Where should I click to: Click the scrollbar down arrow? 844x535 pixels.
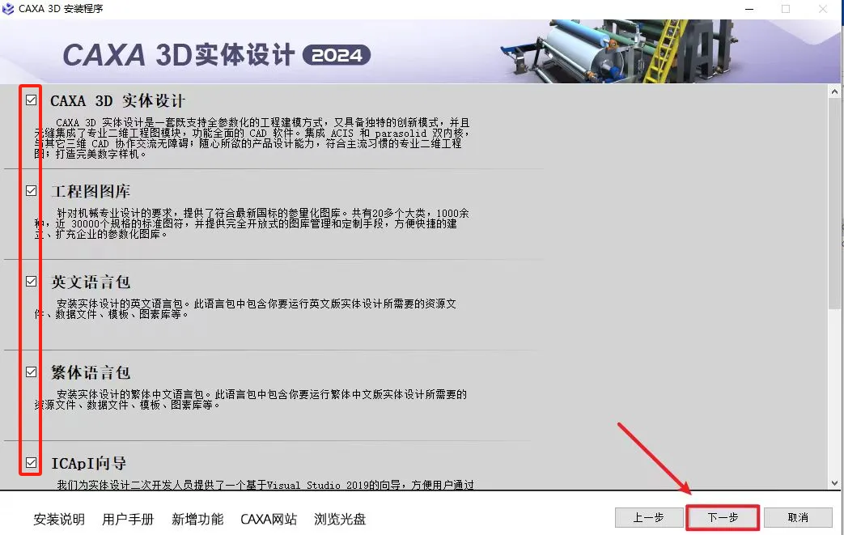[834, 483]
